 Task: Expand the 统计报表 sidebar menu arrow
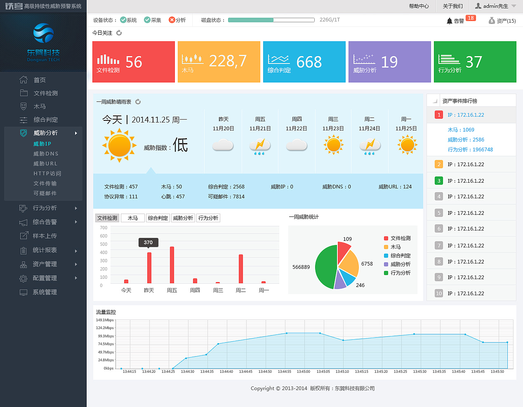click(76, 251)
